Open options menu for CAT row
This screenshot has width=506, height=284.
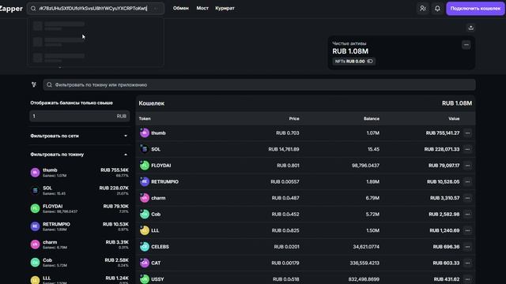(x=467, y=263)
